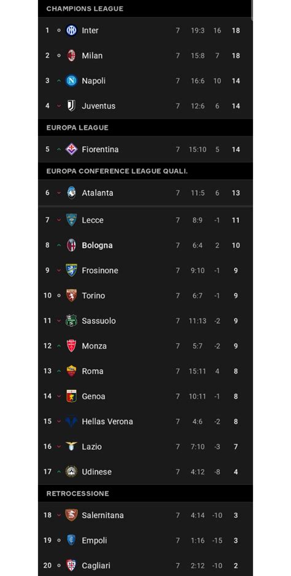Viewport: 291px width, 576px height.
Task: Click the Sassuolo green badge
Action: pyautogui.click(x=71, y=321)
